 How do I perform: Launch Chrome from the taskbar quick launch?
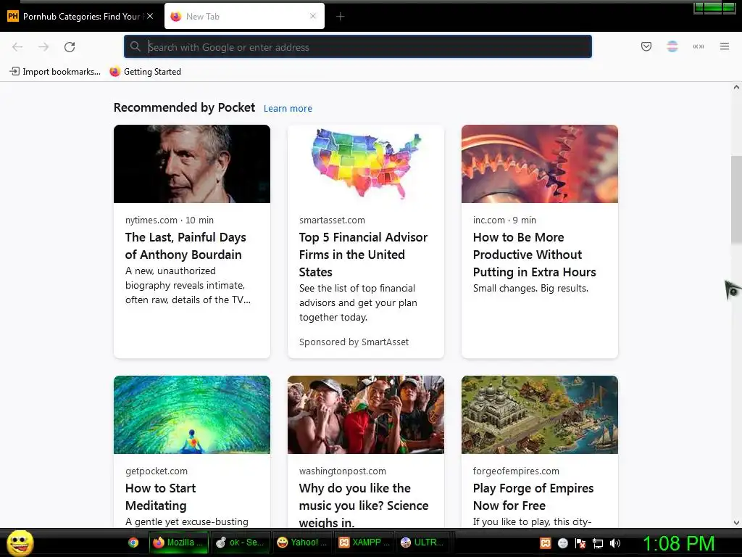click(133, 542)
